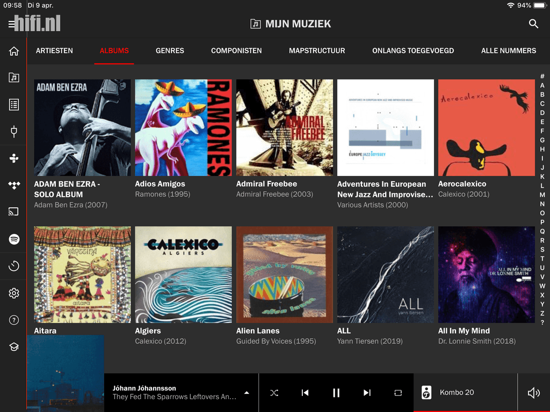Toggle shuffle playback
This screenshot has width=550, height=412.
click(274, 393)
